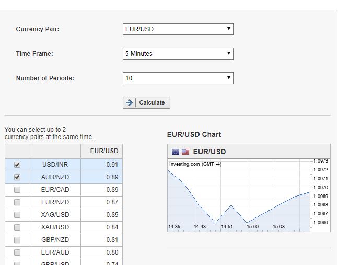
Task: Check the XAU/USD checkbox
Action: click(x=17, y=227)
